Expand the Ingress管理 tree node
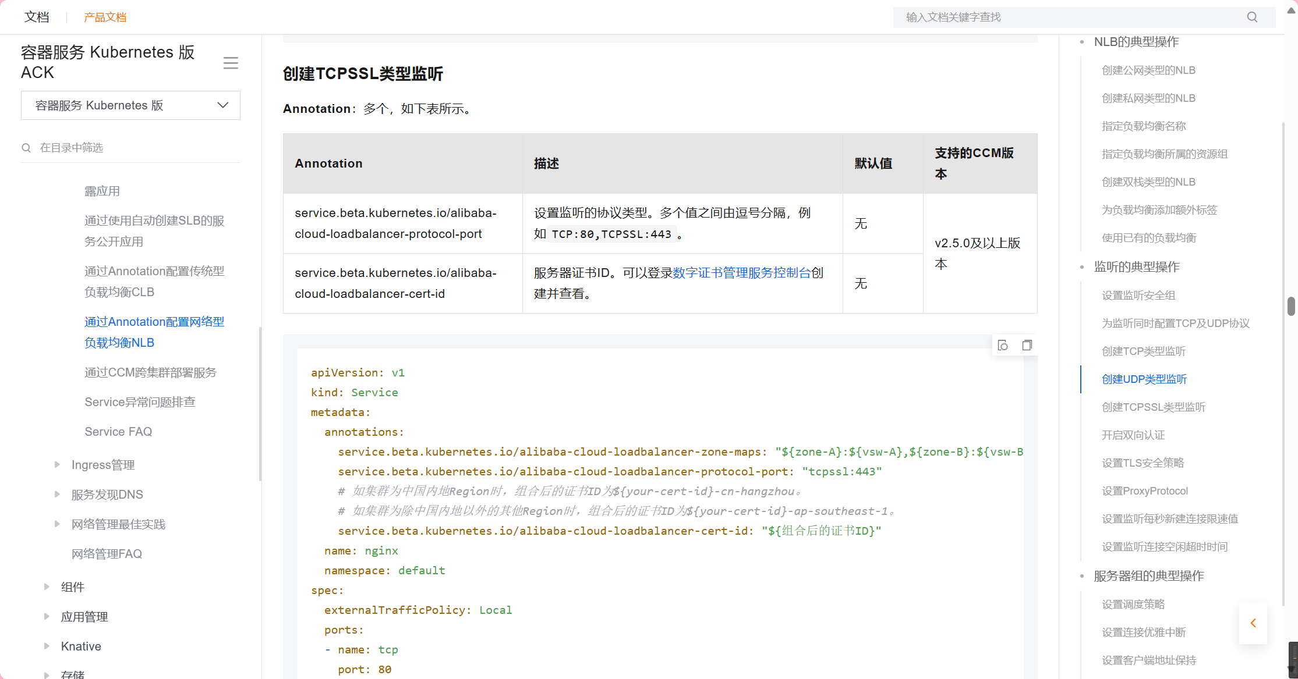The image size is (1298, 679). (57, 464)
